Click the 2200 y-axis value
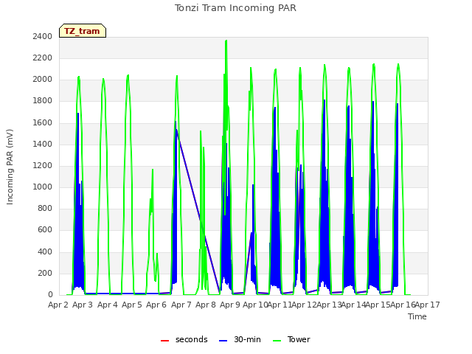472x354 pixels. (x=43, y=58)
